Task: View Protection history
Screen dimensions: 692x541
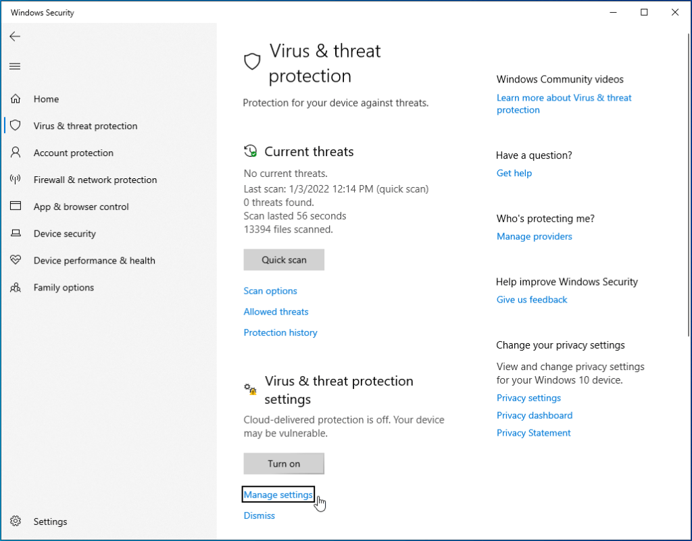Action: click(280, 332)
